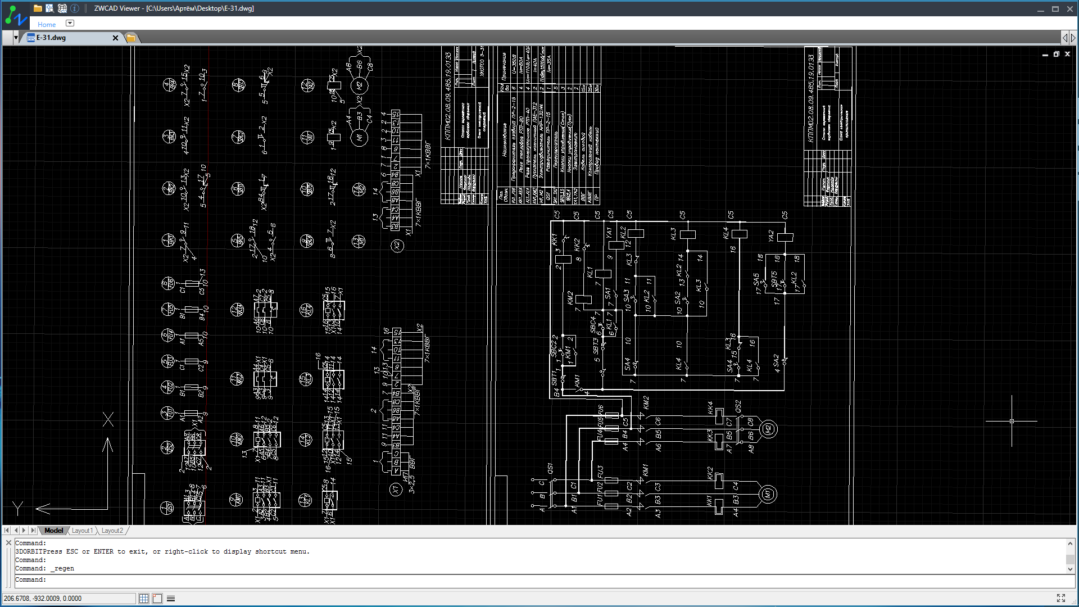Click the 3DORBIT message in command history
The width and height of the screenshot is (1079, 607).
tap(162, 552)
